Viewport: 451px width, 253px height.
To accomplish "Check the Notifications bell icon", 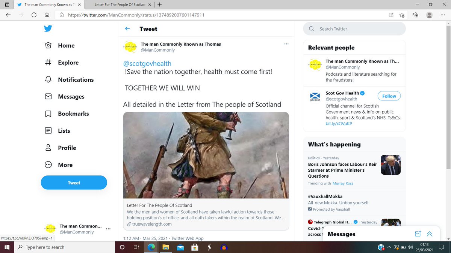I will tap(48, 79).
